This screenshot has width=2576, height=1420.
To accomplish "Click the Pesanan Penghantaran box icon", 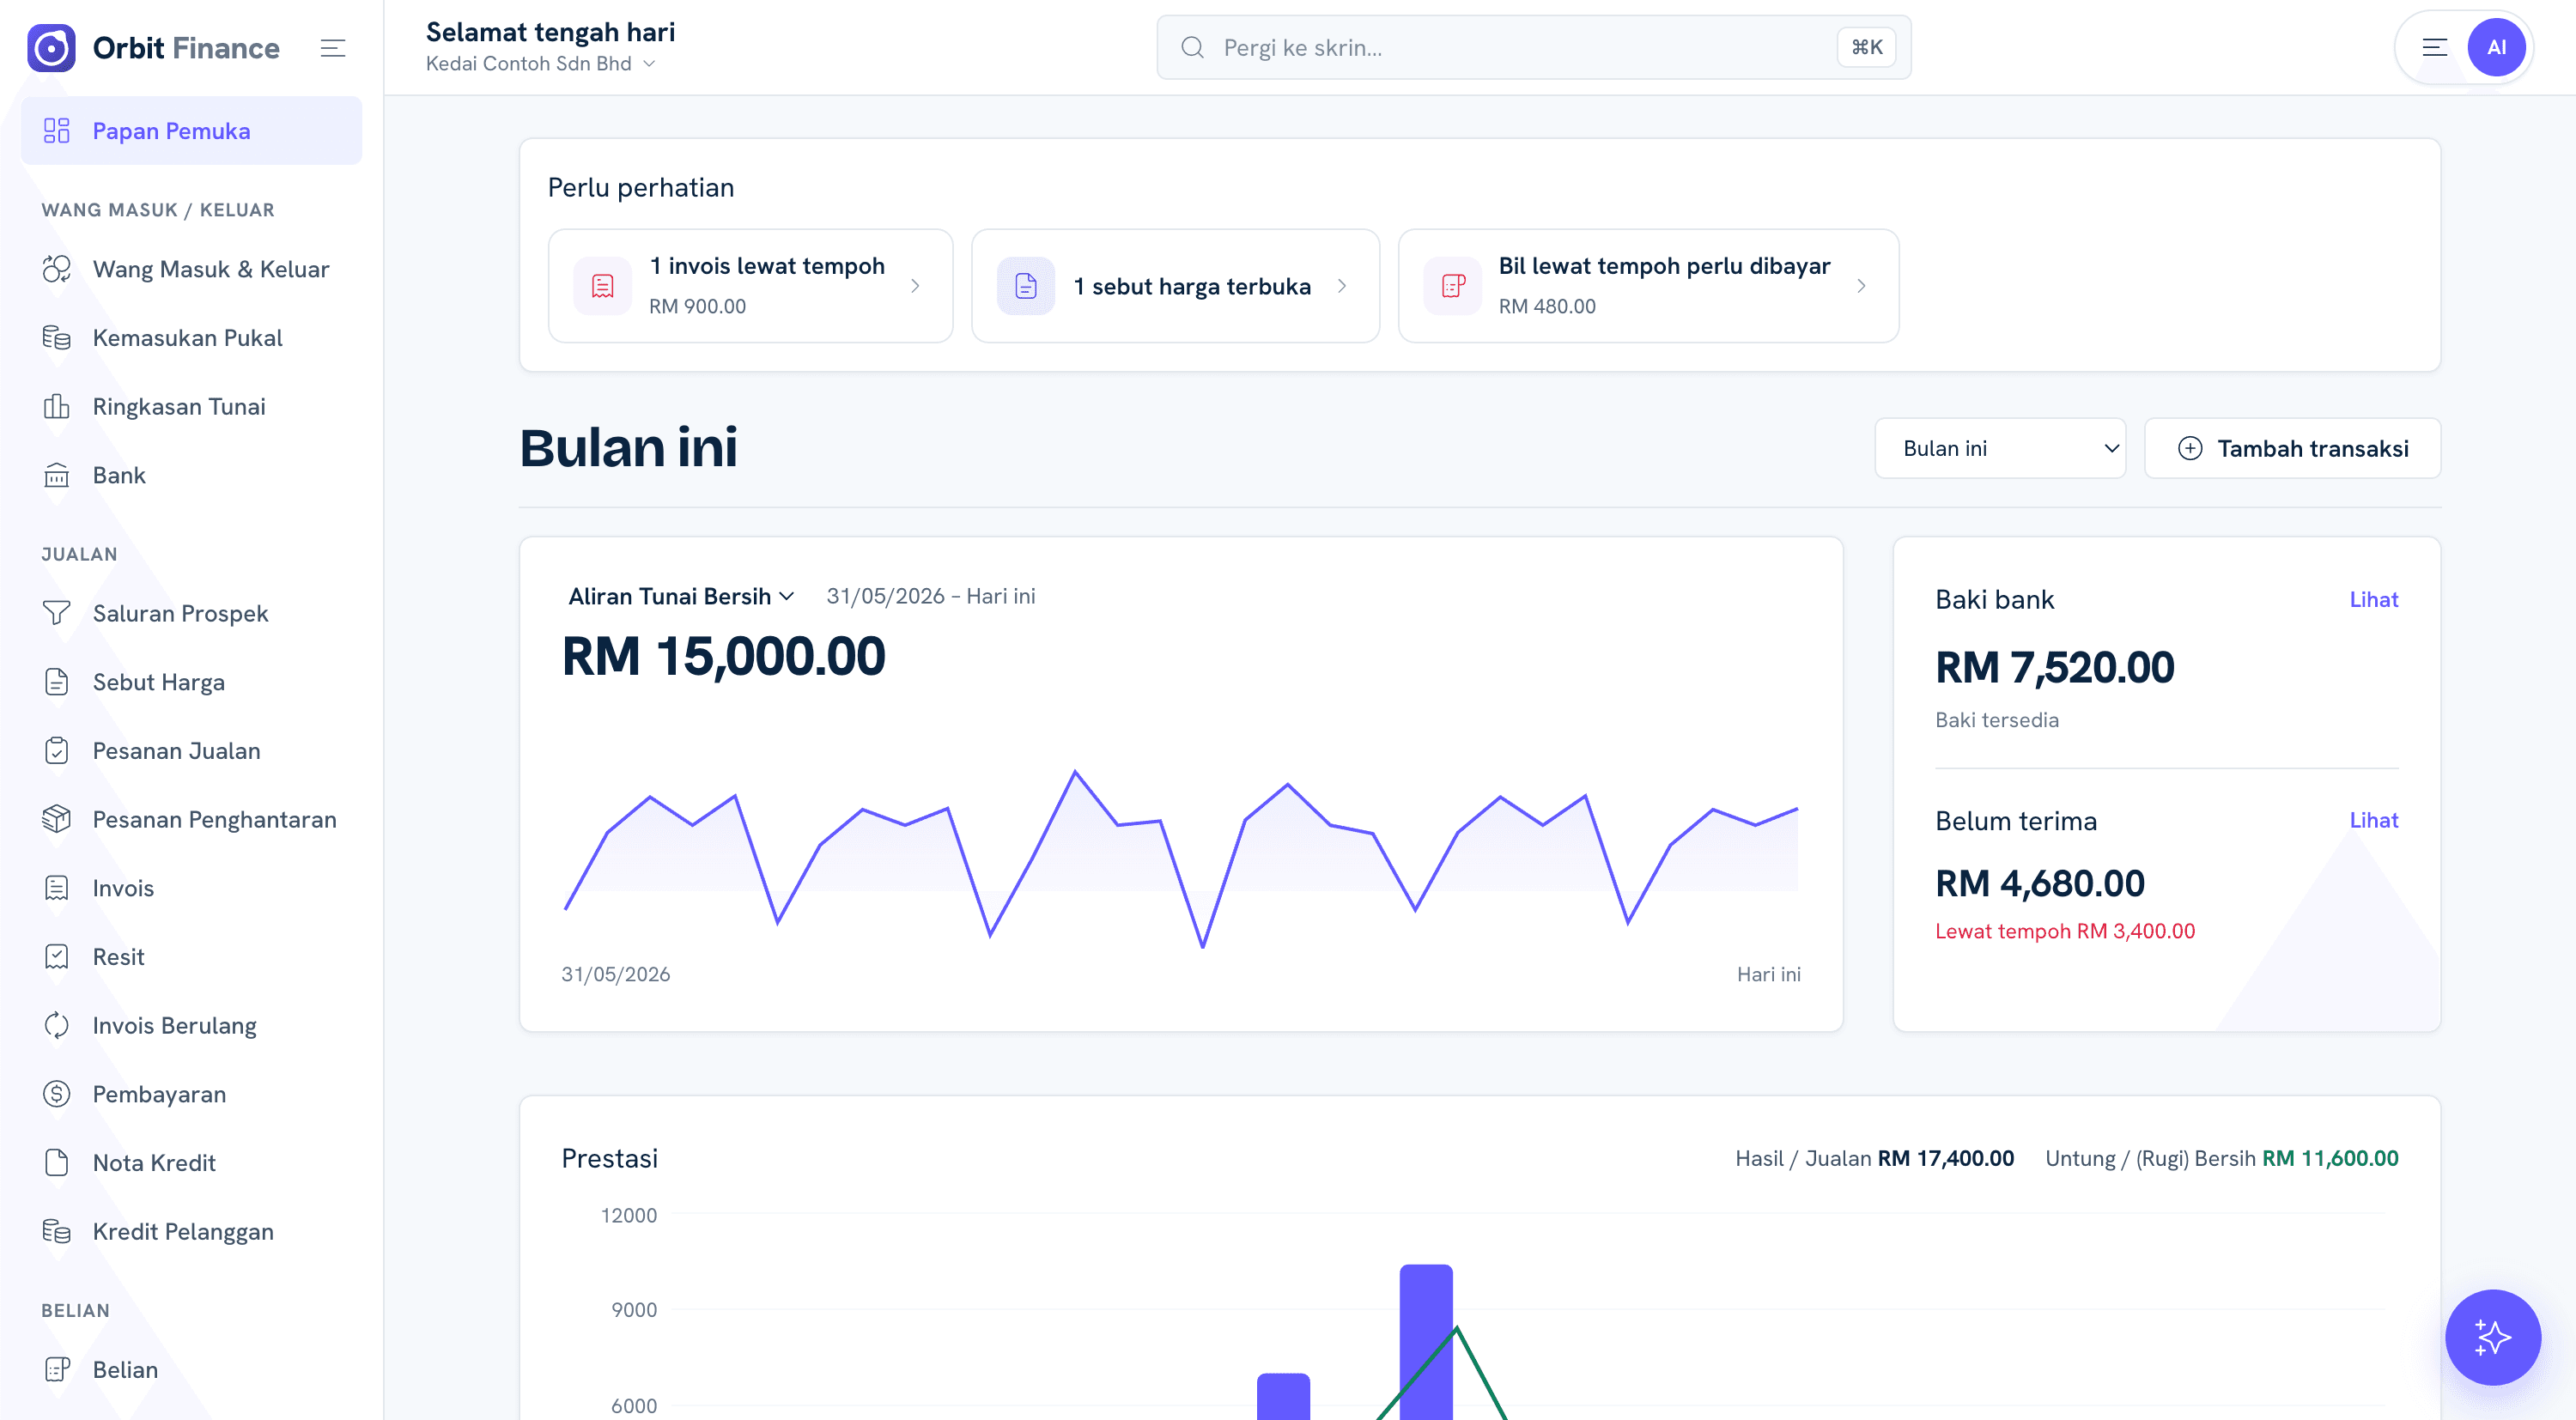I will [57, 820].
